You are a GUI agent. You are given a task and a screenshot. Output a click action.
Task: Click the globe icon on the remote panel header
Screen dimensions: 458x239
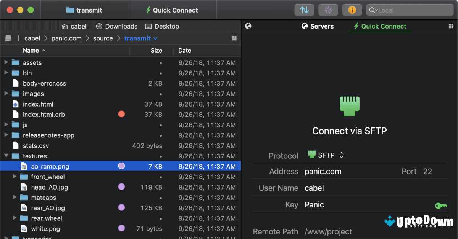[248, 26]
